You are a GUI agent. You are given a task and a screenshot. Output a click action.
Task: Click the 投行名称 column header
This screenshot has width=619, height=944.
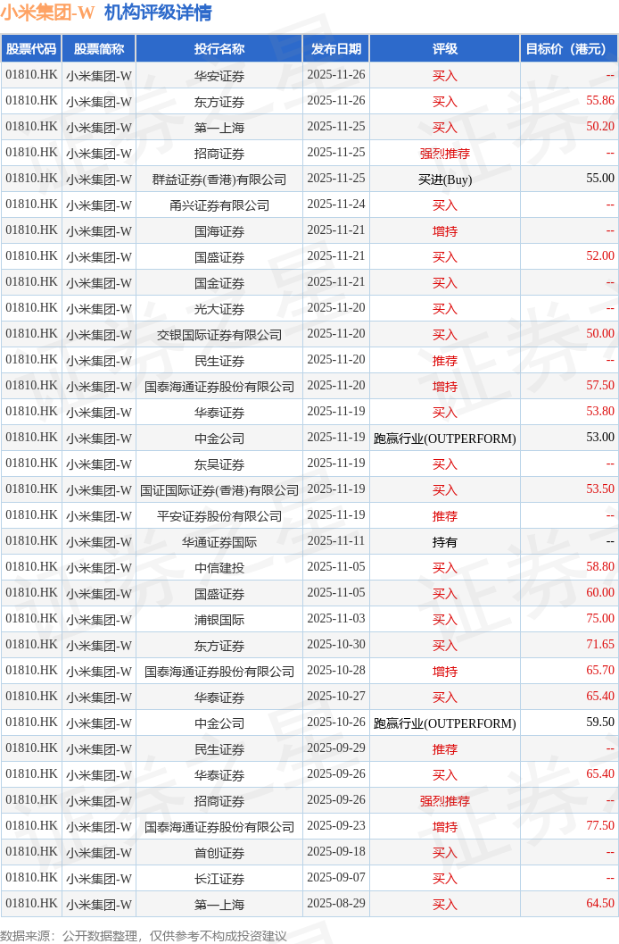tap(219, 49)
